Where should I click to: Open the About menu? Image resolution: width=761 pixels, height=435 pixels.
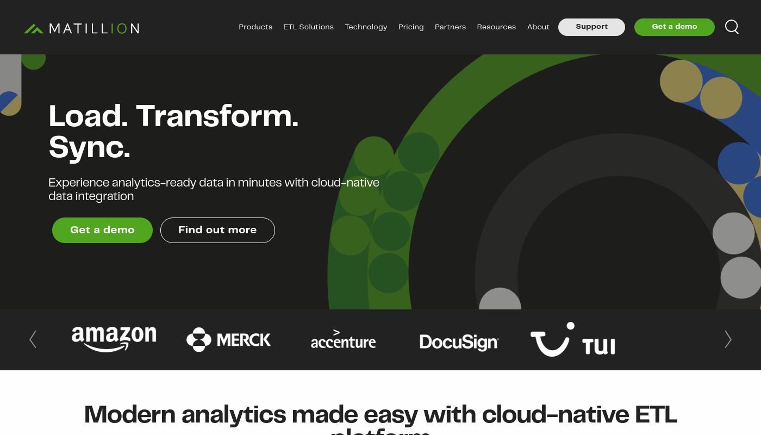(538, 27)
